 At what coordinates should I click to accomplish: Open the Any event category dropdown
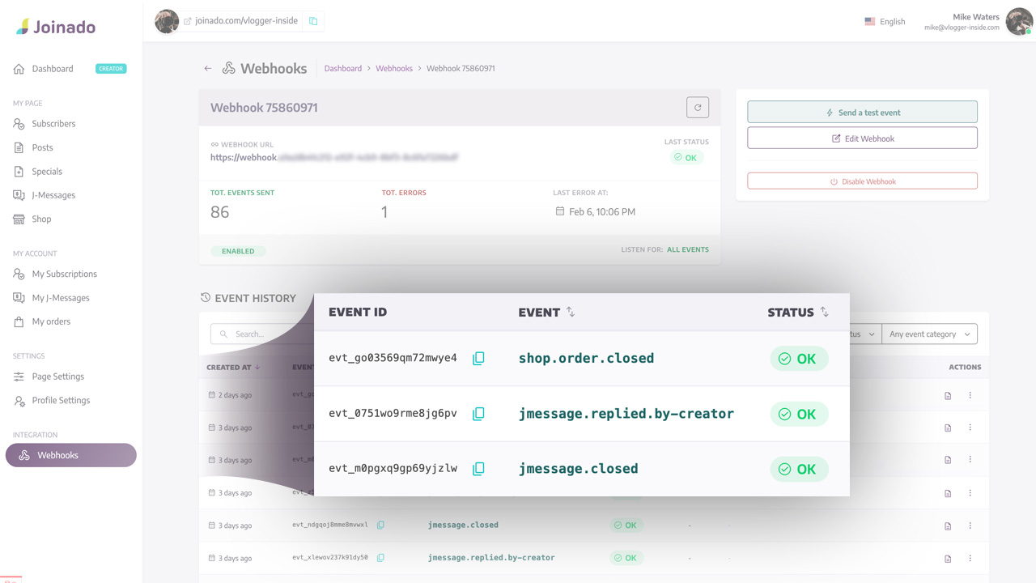(929, 334)
